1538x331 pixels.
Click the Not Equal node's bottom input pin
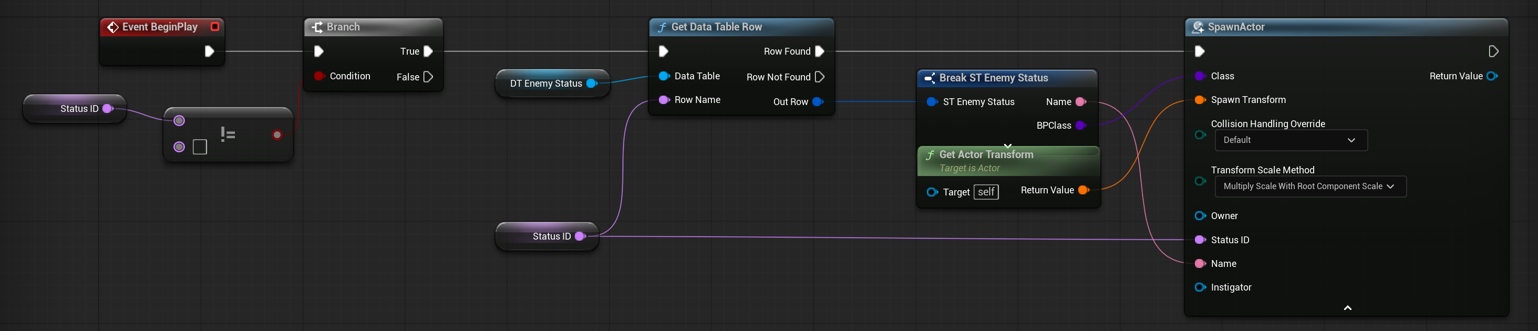pos(179,147)
